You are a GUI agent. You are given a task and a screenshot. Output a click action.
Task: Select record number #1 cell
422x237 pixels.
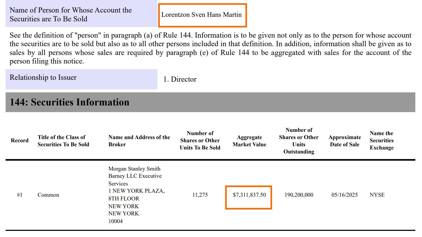coord(19,195)
